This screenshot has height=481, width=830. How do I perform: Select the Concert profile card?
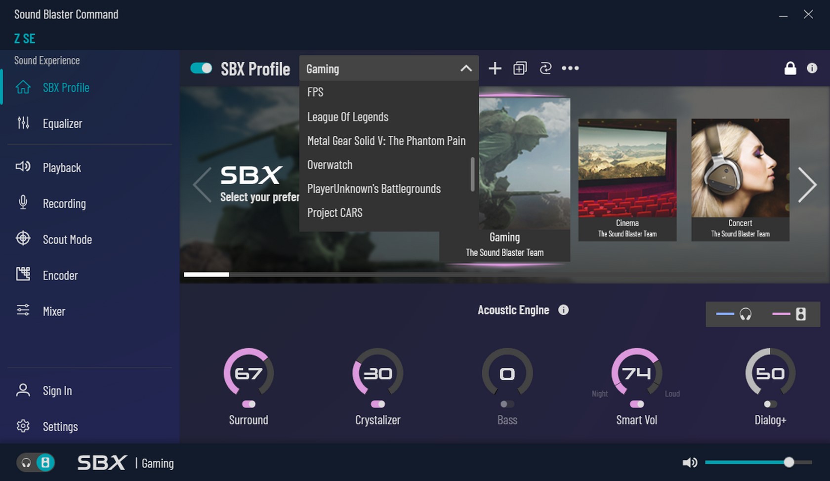[740, 180]
